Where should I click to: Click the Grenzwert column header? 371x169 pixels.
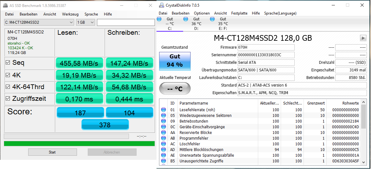(316, 103)
